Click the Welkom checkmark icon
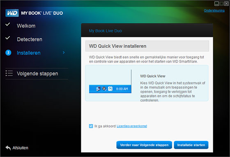Screen dimensions: 230x157 [x=8, y=24]
